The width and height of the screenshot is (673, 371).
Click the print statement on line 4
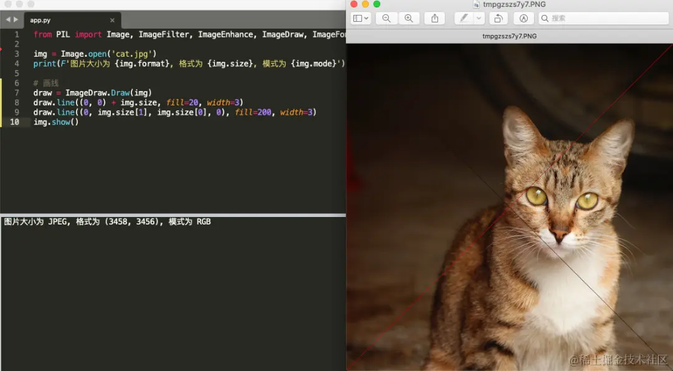coord(189,64)
